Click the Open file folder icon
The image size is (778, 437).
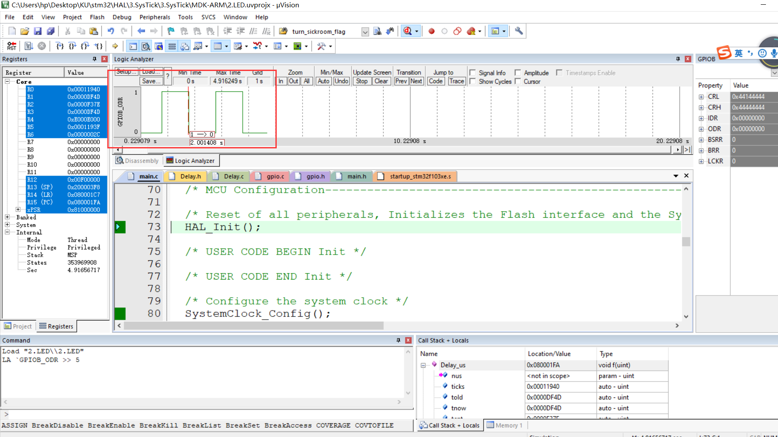point(25,31)
